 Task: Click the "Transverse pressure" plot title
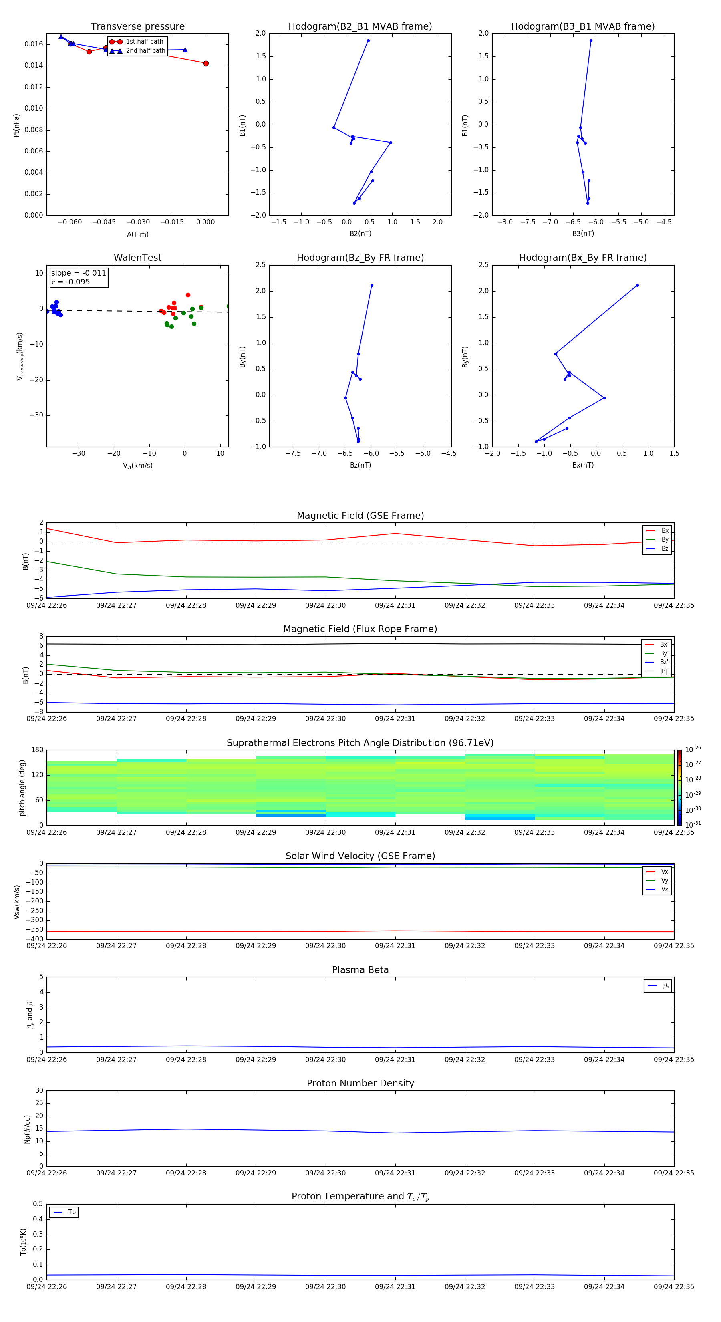[137, 27]
